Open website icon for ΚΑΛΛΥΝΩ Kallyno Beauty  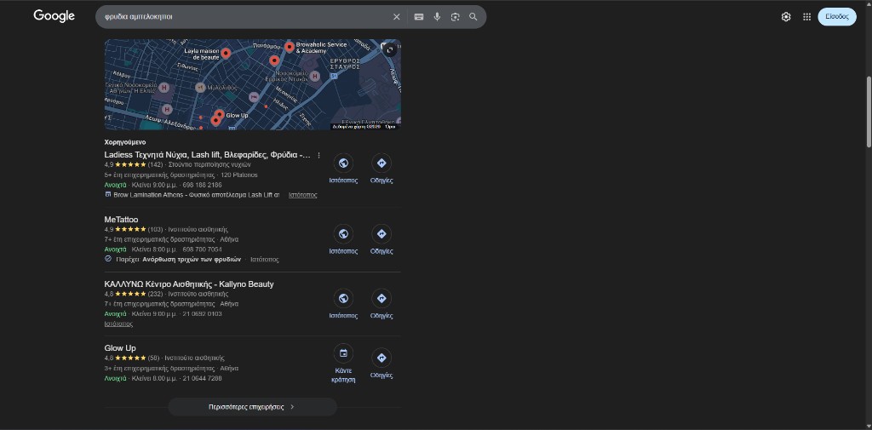[343, 298]
